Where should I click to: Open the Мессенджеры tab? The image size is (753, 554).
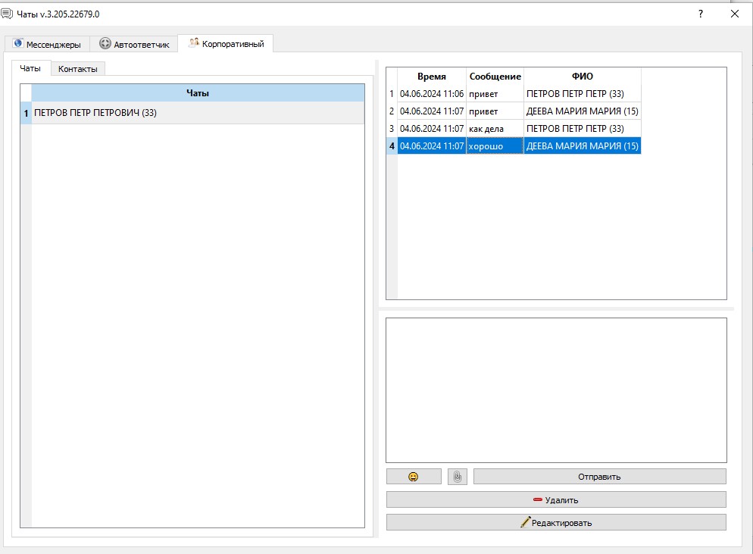pyautogui.click(x=48, y=44)
